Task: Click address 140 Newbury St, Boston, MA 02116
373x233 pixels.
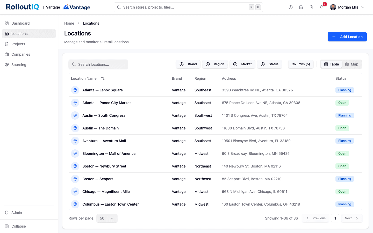Action: (251, 166)
